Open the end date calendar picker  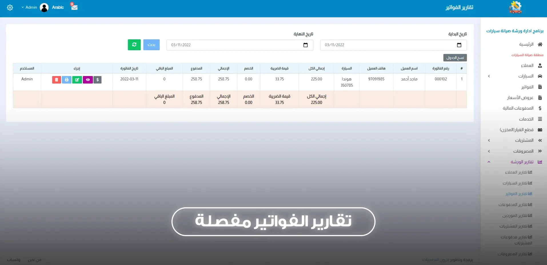click(306, 45)
